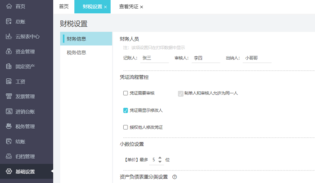The height and width of the screenshot is (183, 315).
Task: Enable the 凭证需要审核 checkbox
Action: (126, 93)
